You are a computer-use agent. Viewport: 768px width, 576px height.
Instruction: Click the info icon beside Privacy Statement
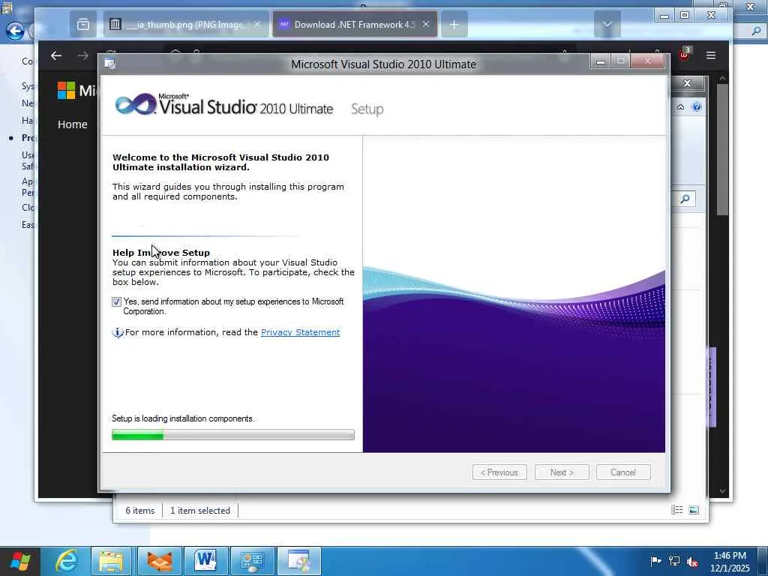pyautogui.click(x=118, y=332)
